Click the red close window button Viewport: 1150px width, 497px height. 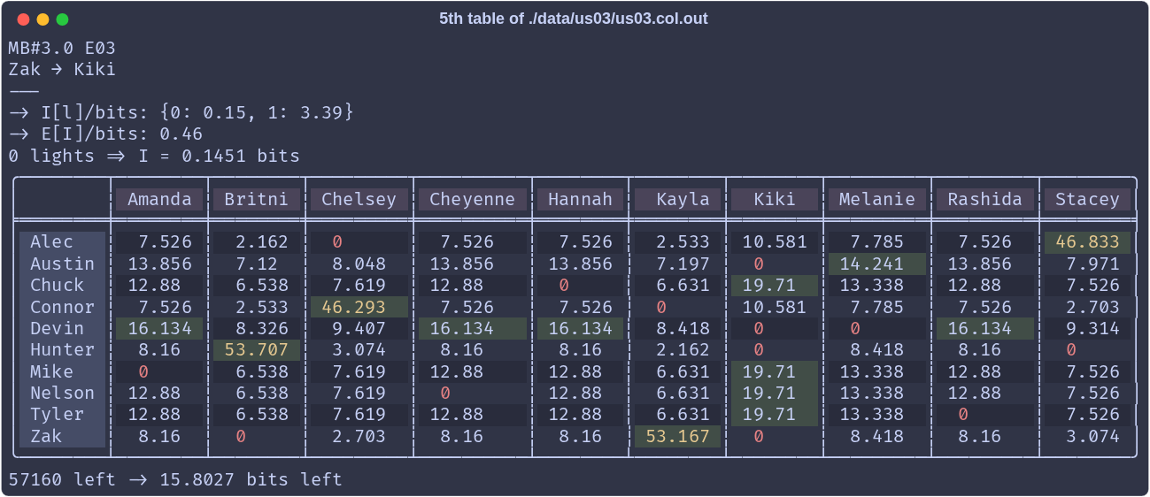click(x=23, y=19)
